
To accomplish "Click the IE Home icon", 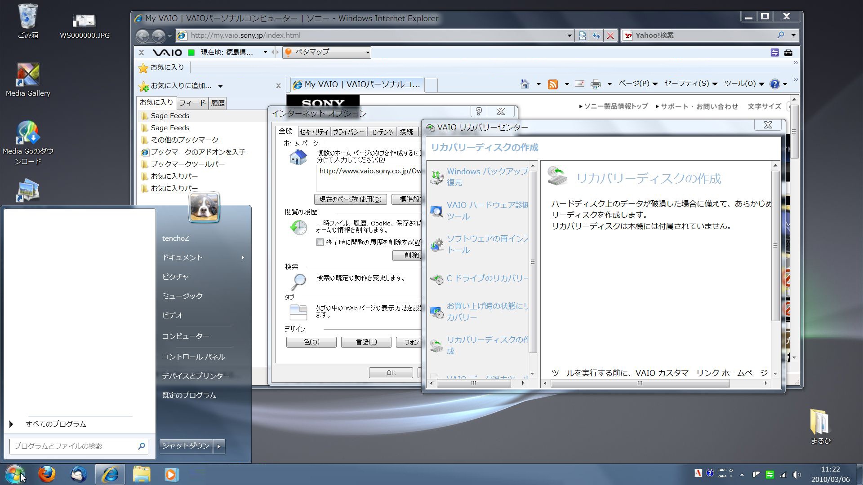I will (x=525, y=84).
